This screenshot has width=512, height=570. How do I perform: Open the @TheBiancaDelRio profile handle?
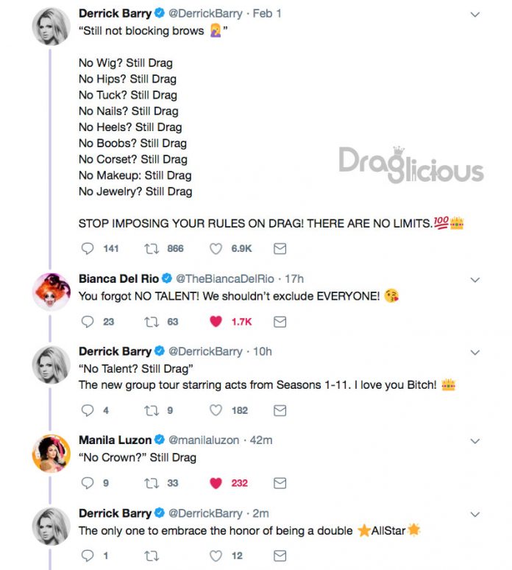click(x=225, y=279)
